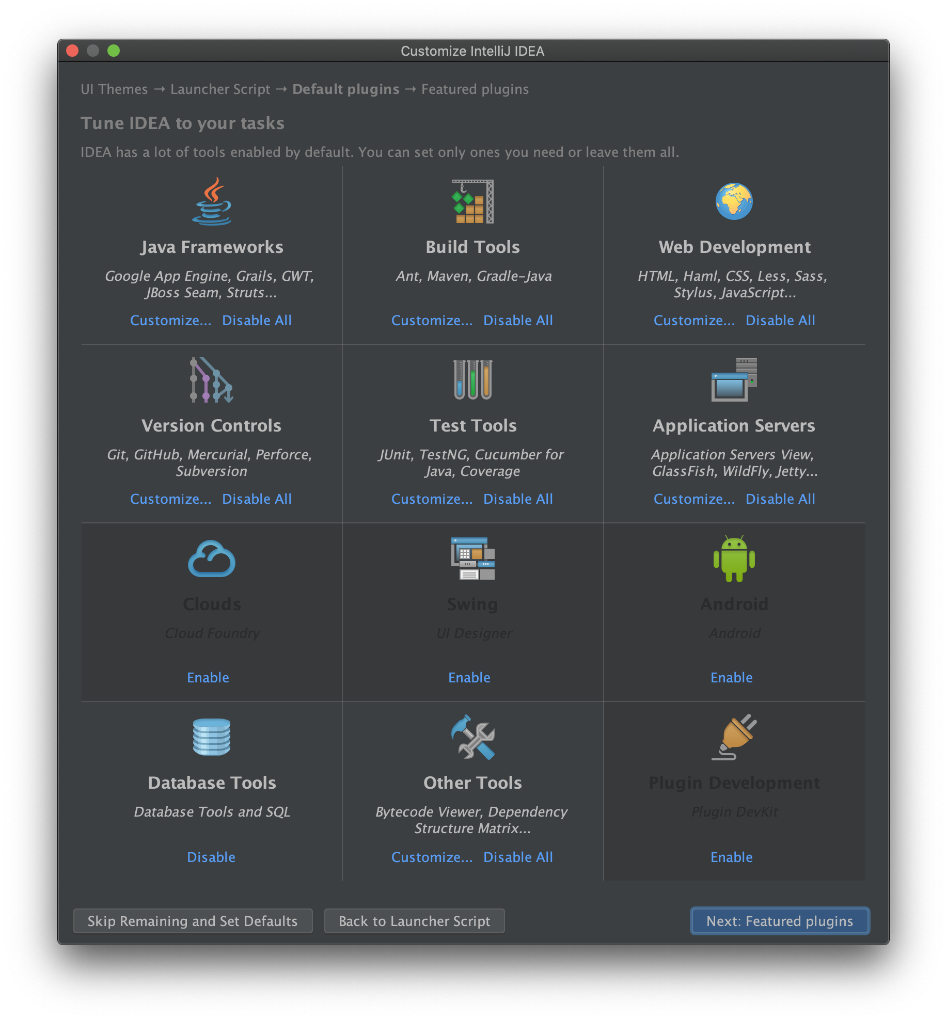This screenshot has width=947, height=1021.
Task: Click the 'UI Designer' description text
Action: (x=474, y=633)
